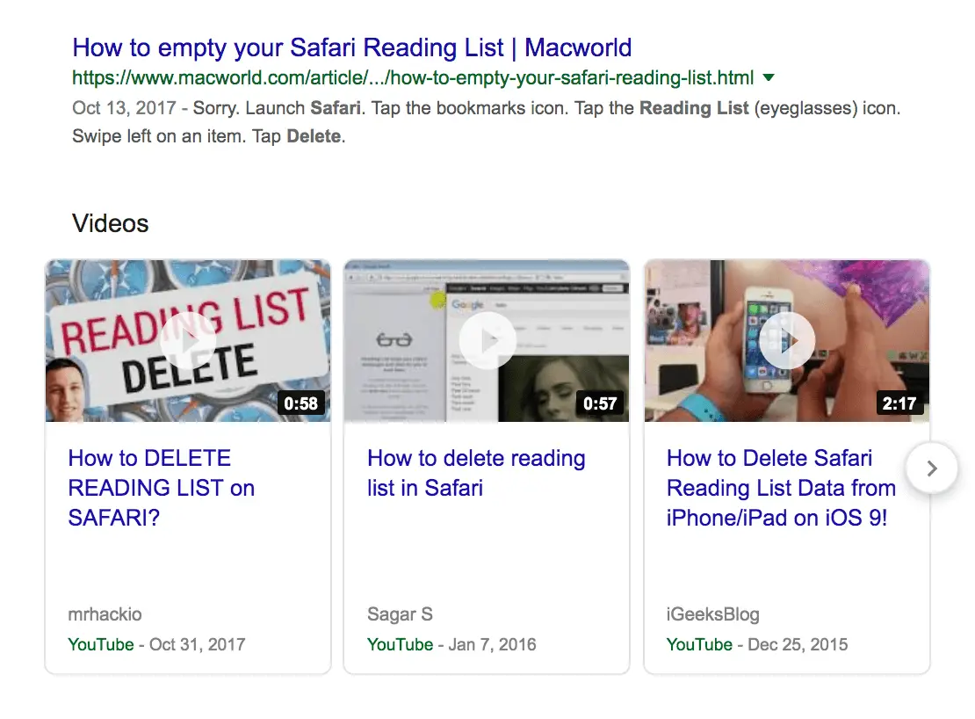The image size is (975, 719).
Task: Click the green macworld.com URL
Action: point(413,78)
